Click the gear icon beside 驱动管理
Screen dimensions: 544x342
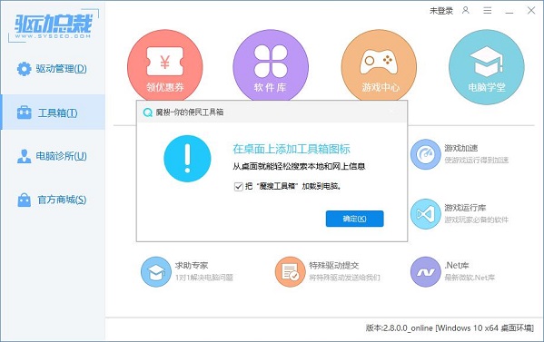click(x=24, y=69)
